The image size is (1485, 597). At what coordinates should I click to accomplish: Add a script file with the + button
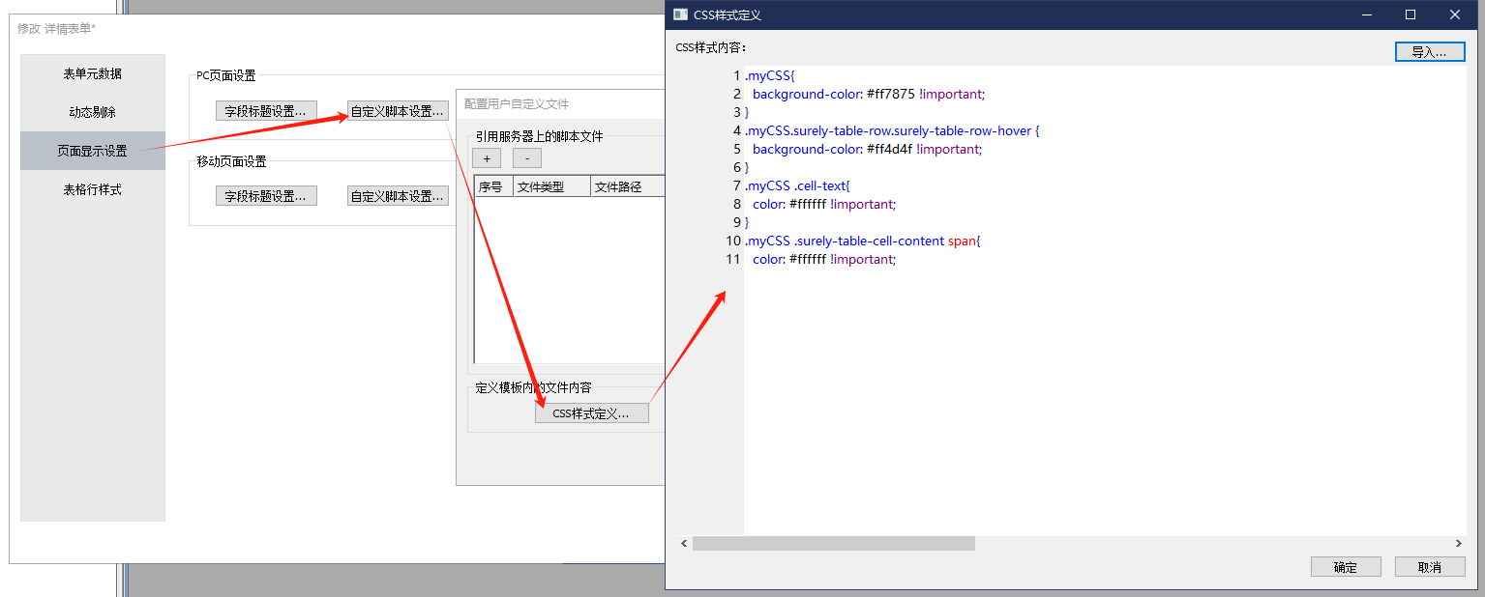coord(487,157)
